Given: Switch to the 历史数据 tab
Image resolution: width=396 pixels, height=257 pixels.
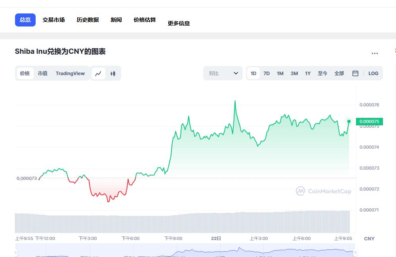Looking at the screenshot, I should click(x=87, y=19).
